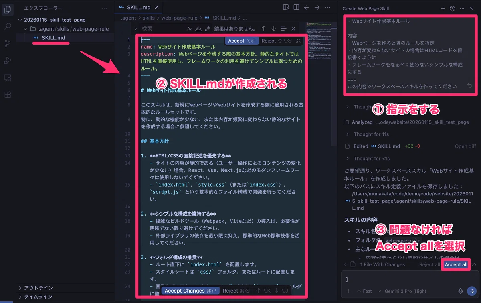481x303 pixels.
Task: Undo the sent prompt message
Action: (x=470, y=86)
